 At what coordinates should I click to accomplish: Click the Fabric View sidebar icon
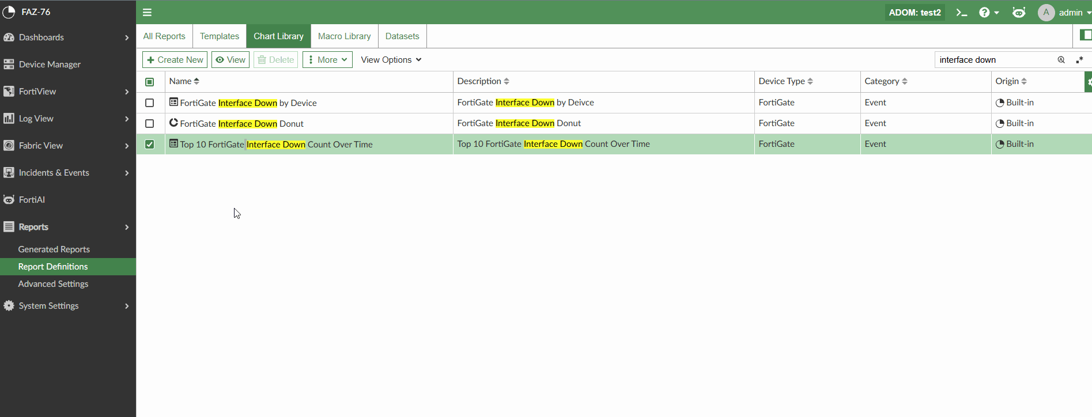[x=9, y=146]
